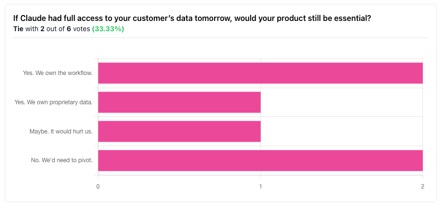The height and width of the screenshot is (208, 441).
Task: Click the "Yes. We own the workflow." axis label
Action: 57,73
